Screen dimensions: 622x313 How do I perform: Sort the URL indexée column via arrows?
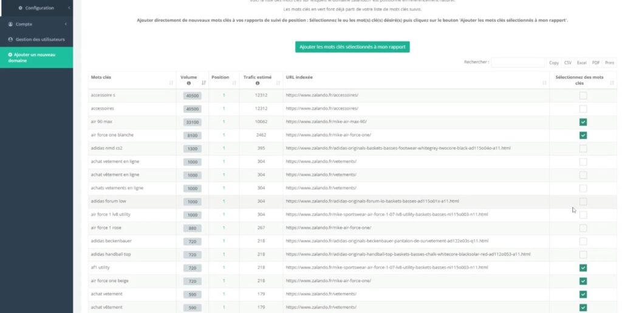pyautogui.click(x=544, y=83)
